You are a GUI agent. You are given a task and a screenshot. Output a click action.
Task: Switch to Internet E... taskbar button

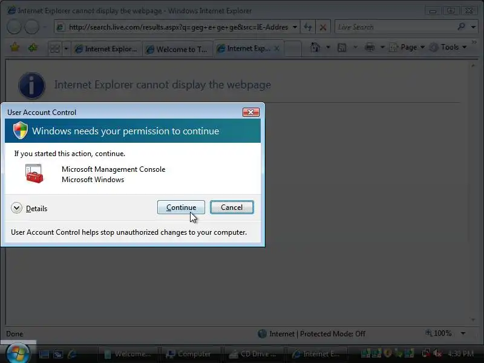316,354
